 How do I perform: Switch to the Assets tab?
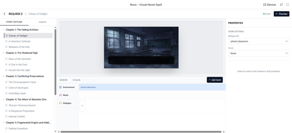coord(43,22)
